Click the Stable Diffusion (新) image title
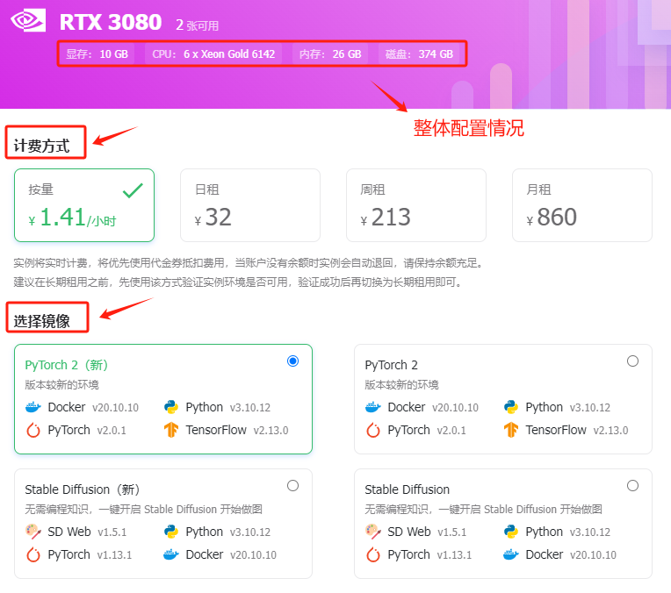Screen dimensions: 671x593 (x=83, y=489)
